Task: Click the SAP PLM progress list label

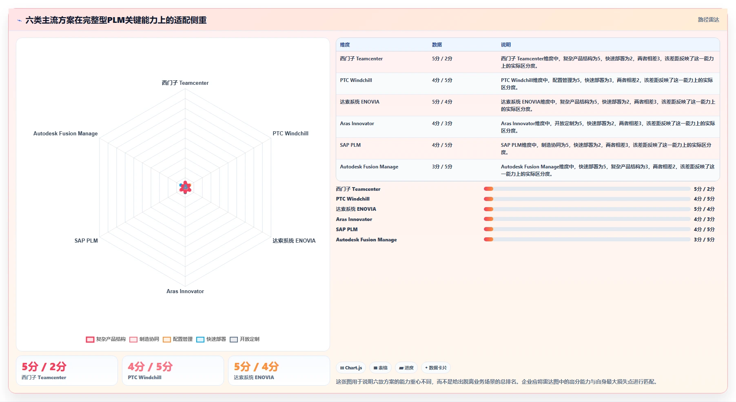Action: (x=347, y=230)
